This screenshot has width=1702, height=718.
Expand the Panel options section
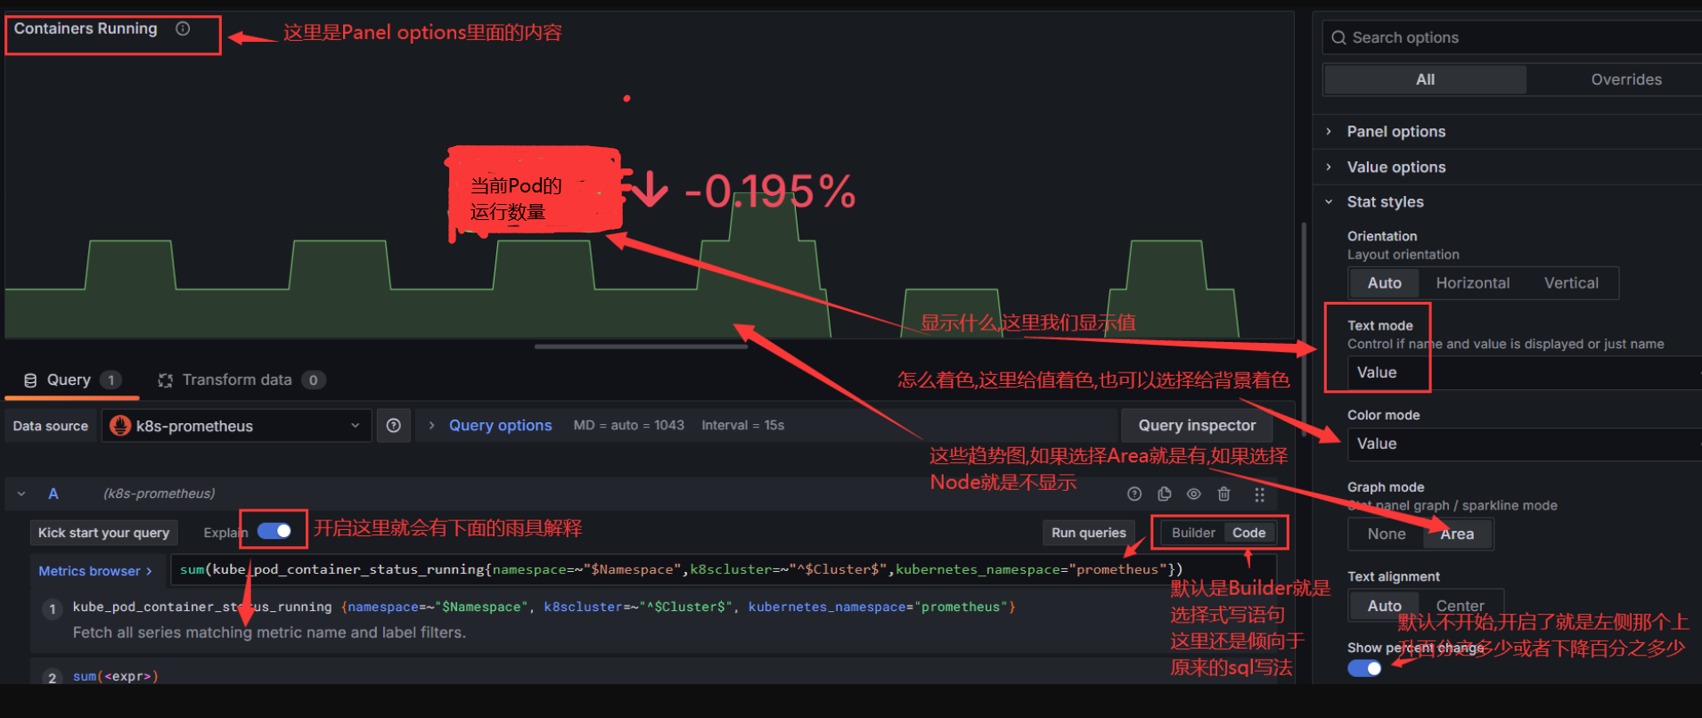tap(1395, 132)
